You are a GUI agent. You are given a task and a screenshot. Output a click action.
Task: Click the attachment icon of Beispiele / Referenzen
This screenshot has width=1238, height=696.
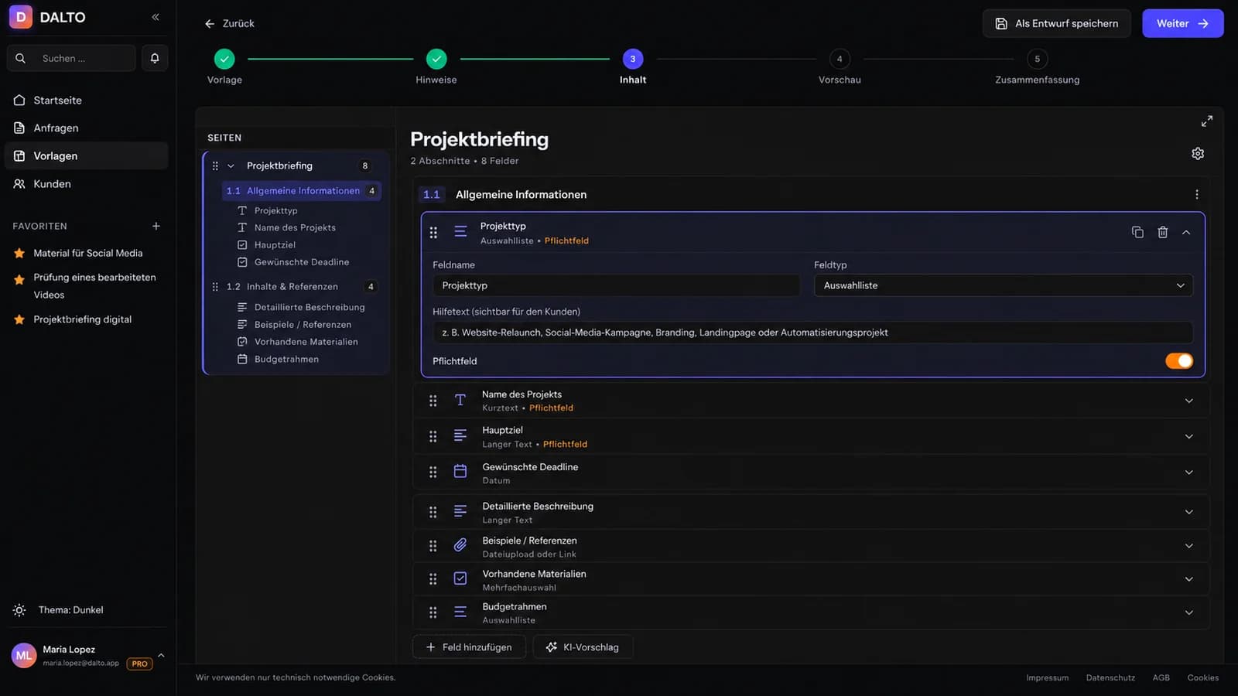tap(460, 546)
